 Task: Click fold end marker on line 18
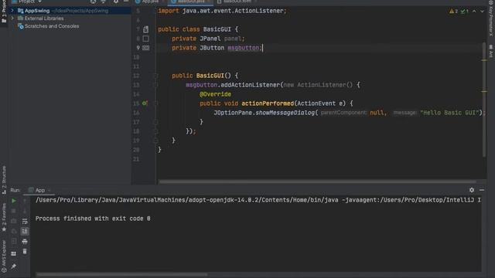coord(155,131)
